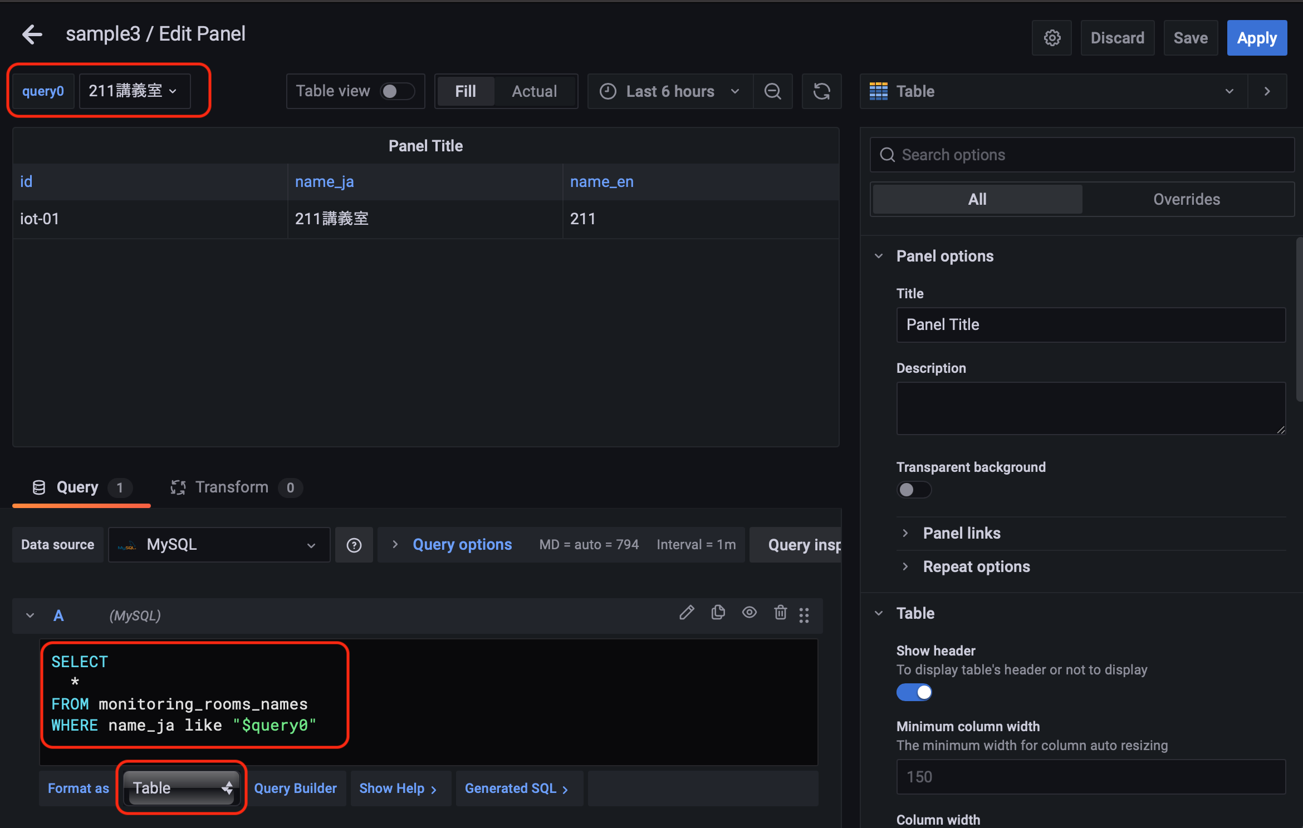The image size is (1303, 828).
Task: Open the query0 variable dropdown
Action: pyautogui.click(x=134, y=91)
